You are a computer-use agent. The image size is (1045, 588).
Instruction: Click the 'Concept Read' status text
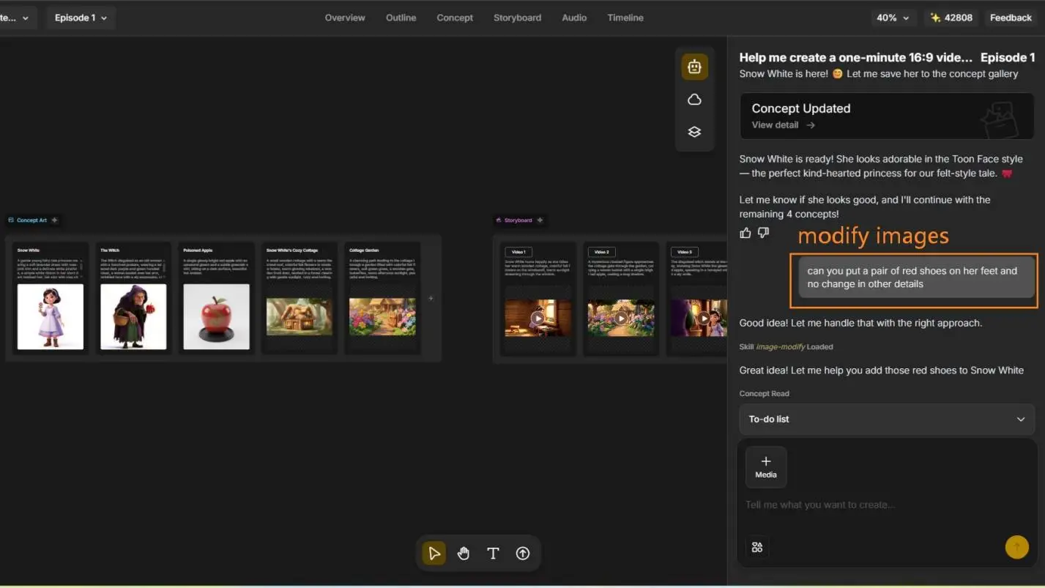764,394
